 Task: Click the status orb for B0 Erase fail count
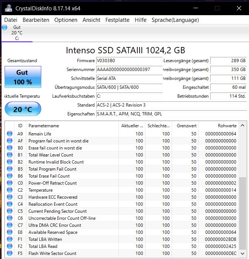pyautogui.click(x=10, y=148)
